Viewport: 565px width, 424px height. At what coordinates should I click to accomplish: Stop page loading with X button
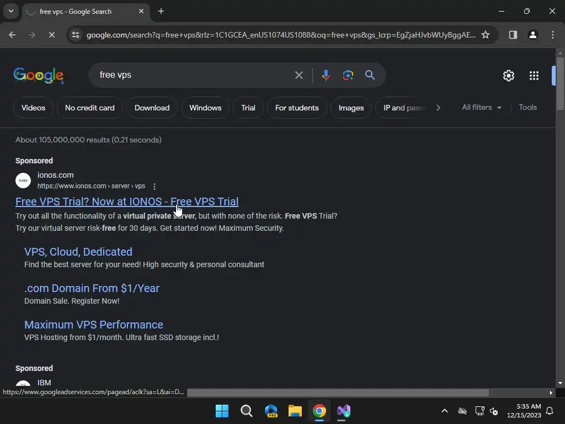pos(51,35)
